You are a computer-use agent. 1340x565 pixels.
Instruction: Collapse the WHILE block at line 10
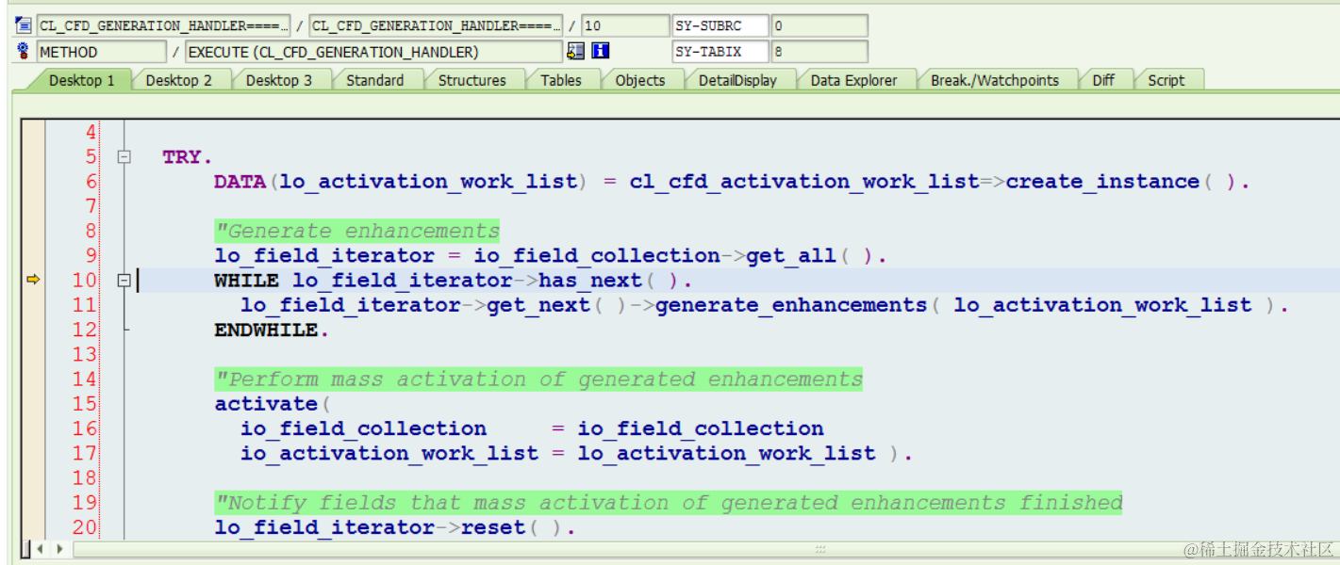pos(124,280)
